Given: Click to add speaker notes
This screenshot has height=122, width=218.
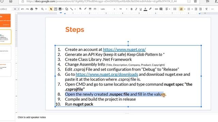Looking at the screenshot, I should [32, 117].
